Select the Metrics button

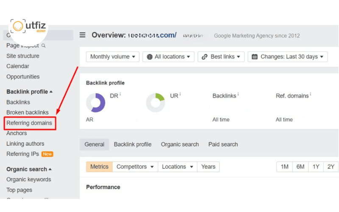tap(99, 167)
